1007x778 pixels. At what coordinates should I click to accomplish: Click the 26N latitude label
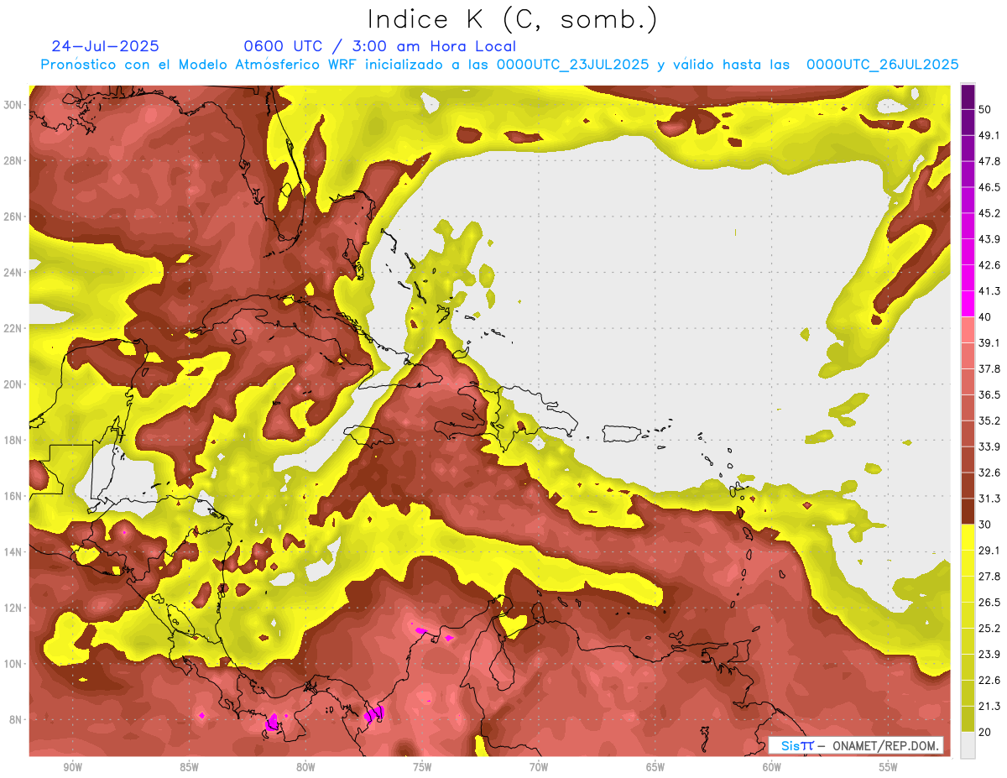tap(13, 217)
